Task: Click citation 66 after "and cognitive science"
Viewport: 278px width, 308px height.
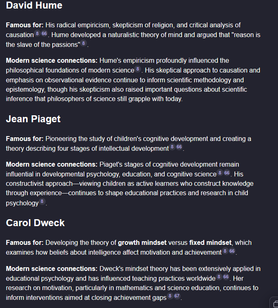Action: point(227,173)
